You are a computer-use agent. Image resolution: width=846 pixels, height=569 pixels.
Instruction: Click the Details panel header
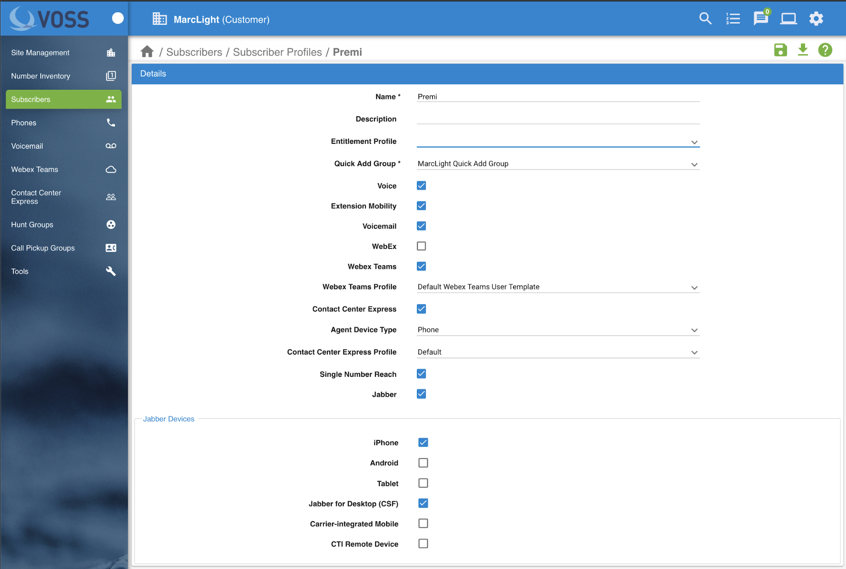coord(487,74)
